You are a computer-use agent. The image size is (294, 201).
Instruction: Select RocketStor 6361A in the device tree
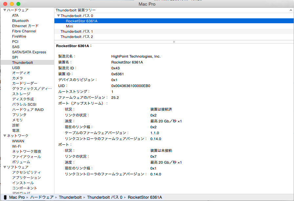pyautogui.click(x=174, y=21)
